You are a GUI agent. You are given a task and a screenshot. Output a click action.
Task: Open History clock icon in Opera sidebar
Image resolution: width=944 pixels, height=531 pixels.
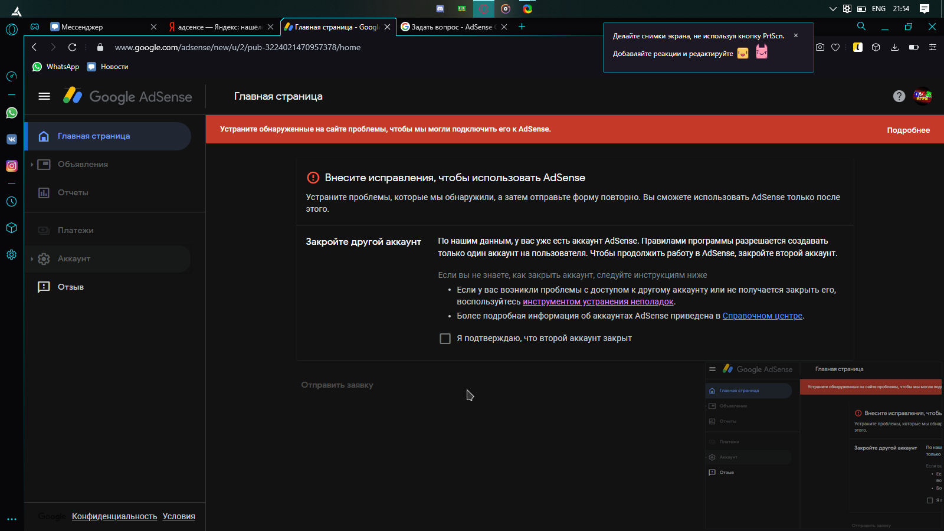(x=11, y=201)
